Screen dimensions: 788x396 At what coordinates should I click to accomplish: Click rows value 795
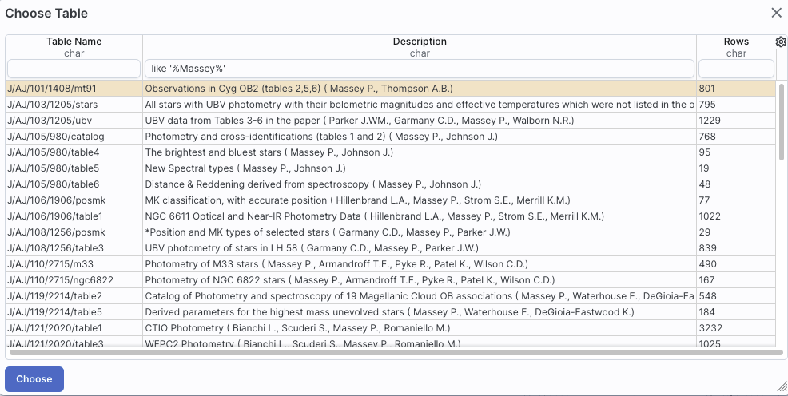707,105
